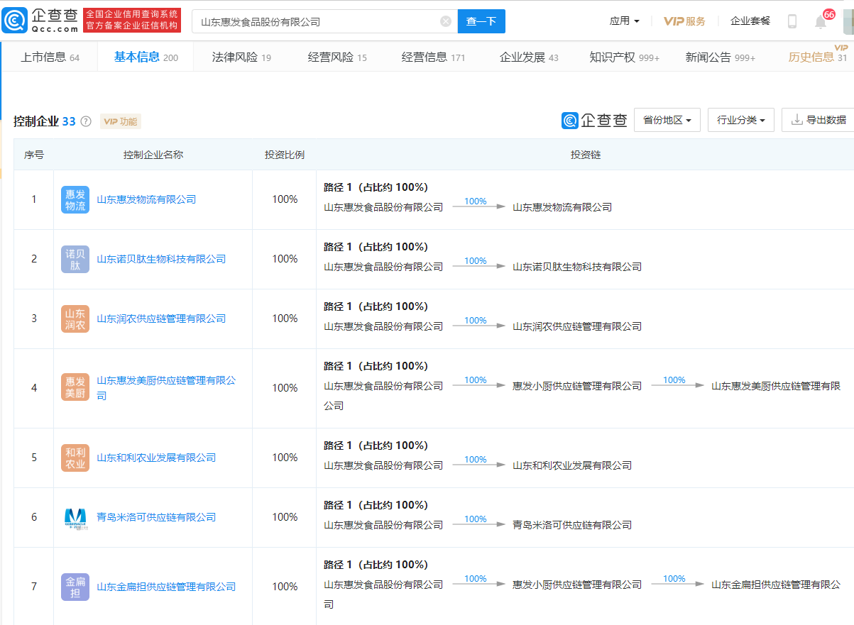The height and width of the screenshot is (625, 854).
Task: Open the 企业套餐 link
Action: tap(750, 21)
